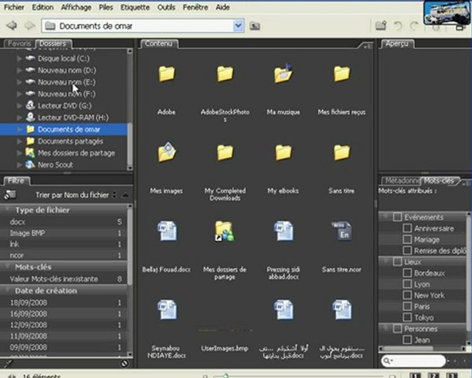This screenshot has width=472, height=378.
Task: Switch to the Métadonnées tab
Action: click(402, 181)
